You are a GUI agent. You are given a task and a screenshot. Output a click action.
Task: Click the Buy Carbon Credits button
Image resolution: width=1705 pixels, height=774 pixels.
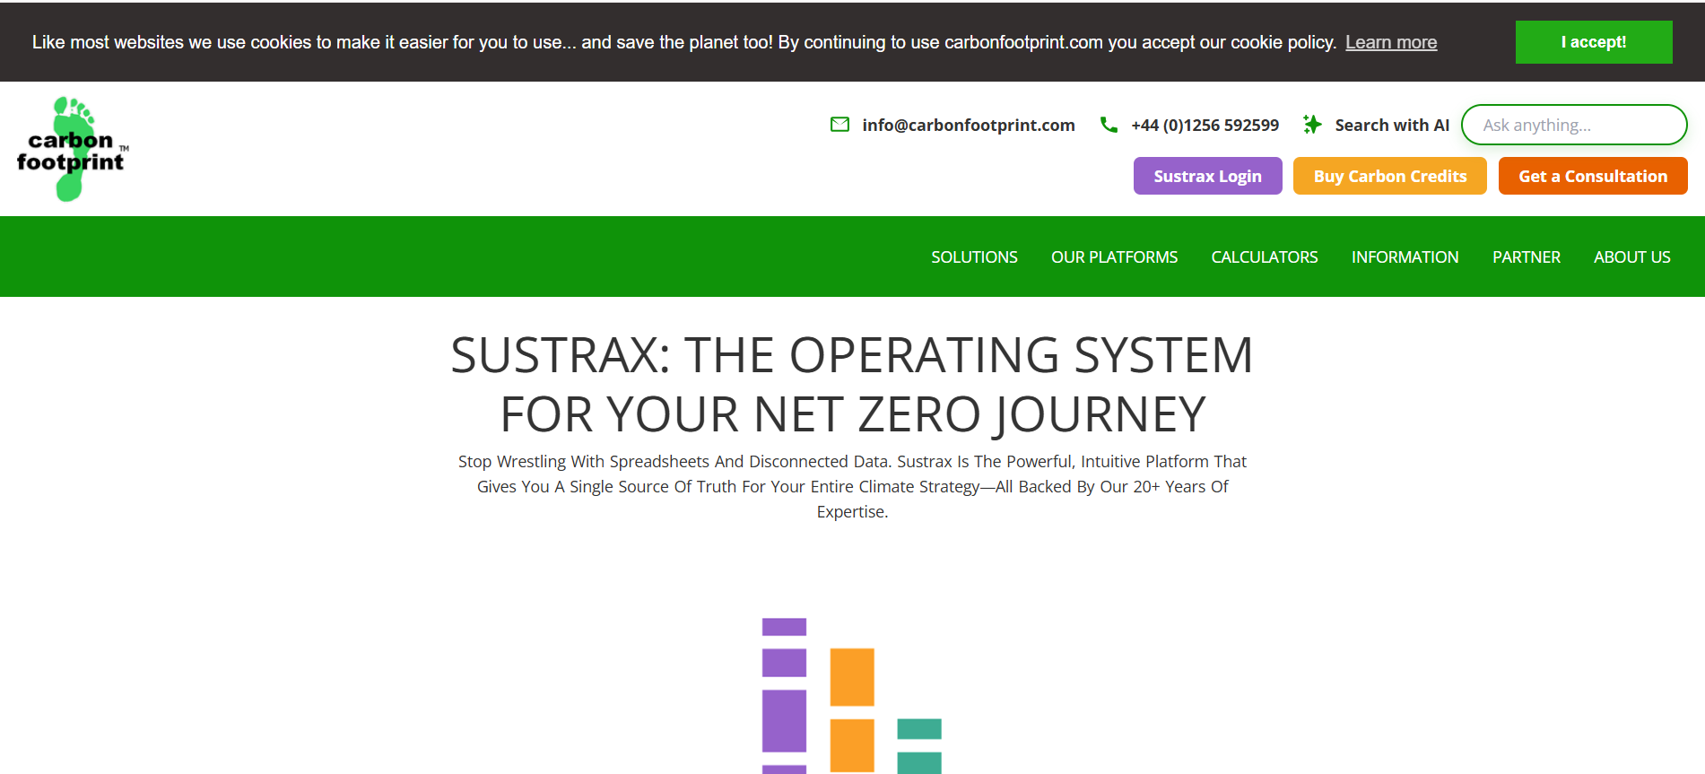tap(1390, 176)
